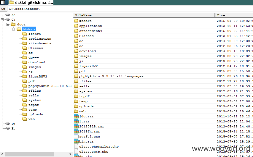
Task: Click bin.rar archive icon
Action: click(x=76, y=141)
